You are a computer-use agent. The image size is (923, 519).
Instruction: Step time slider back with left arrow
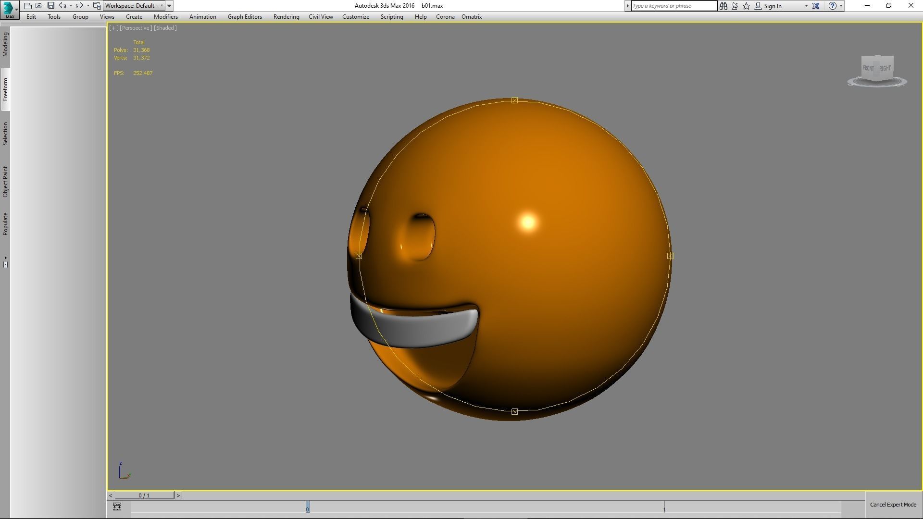pos(111,495)
